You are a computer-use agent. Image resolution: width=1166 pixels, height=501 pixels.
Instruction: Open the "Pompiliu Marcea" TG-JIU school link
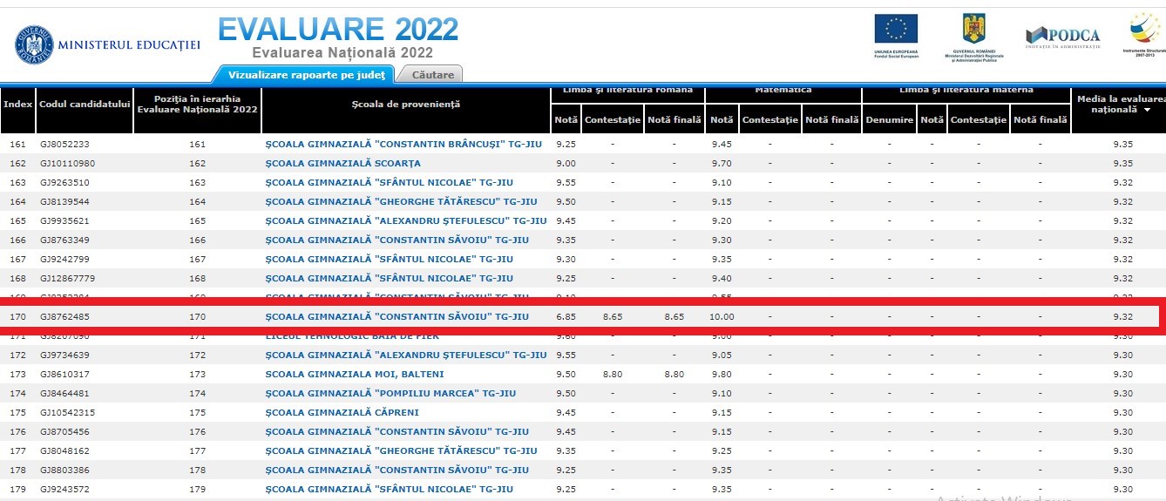(390, 393)
